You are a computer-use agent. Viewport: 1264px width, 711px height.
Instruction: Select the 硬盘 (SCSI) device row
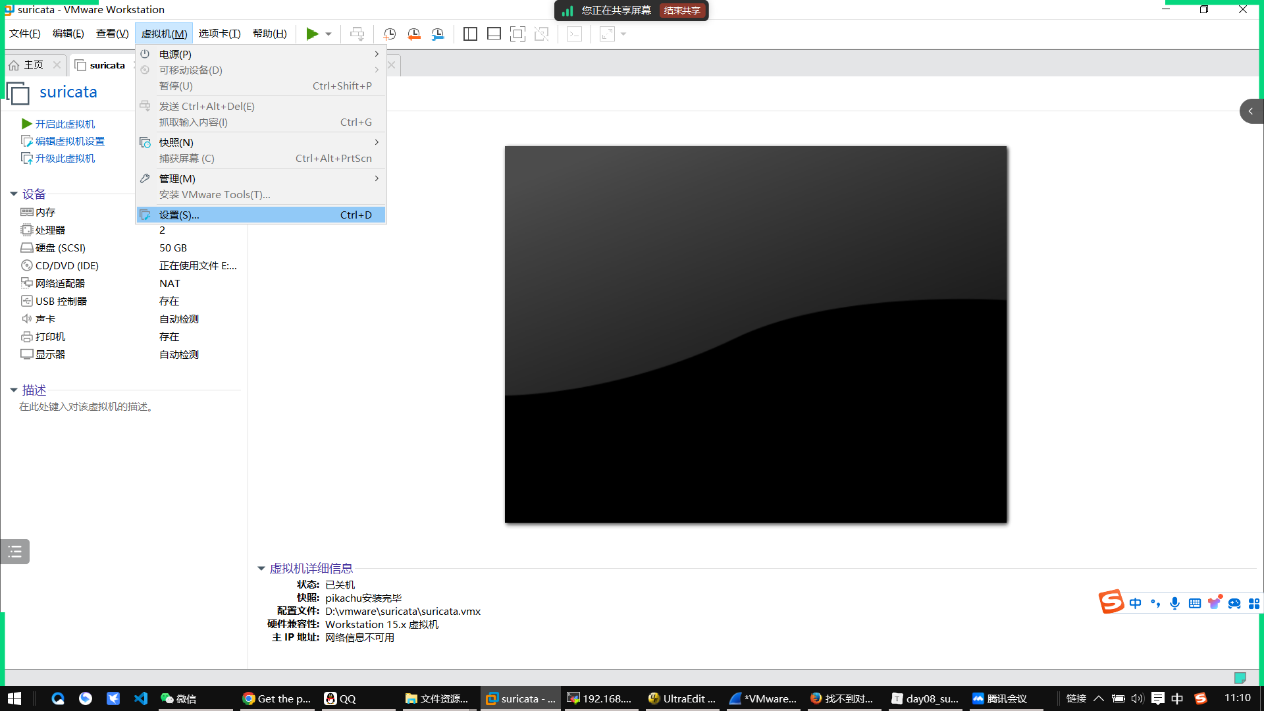tap(128, 248)
